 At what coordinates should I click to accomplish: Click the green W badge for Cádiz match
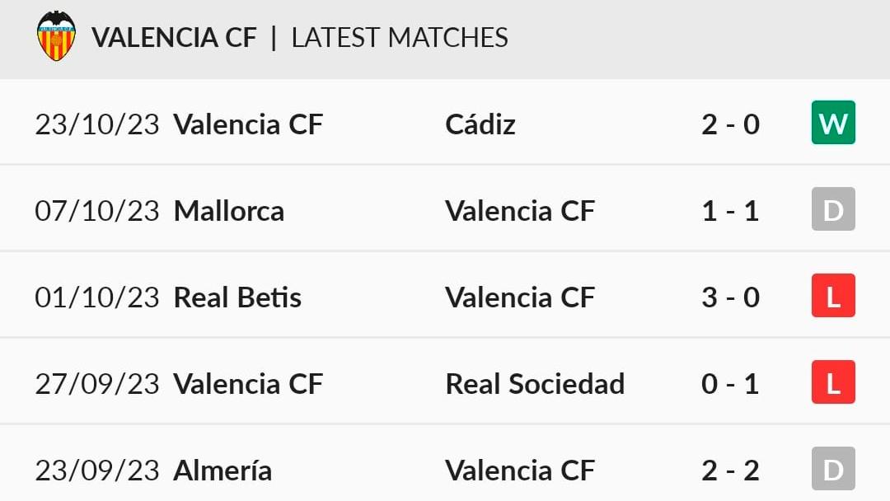tap(833, 123)
